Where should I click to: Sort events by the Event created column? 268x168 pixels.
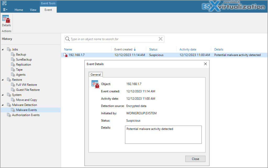click(122, 49)
